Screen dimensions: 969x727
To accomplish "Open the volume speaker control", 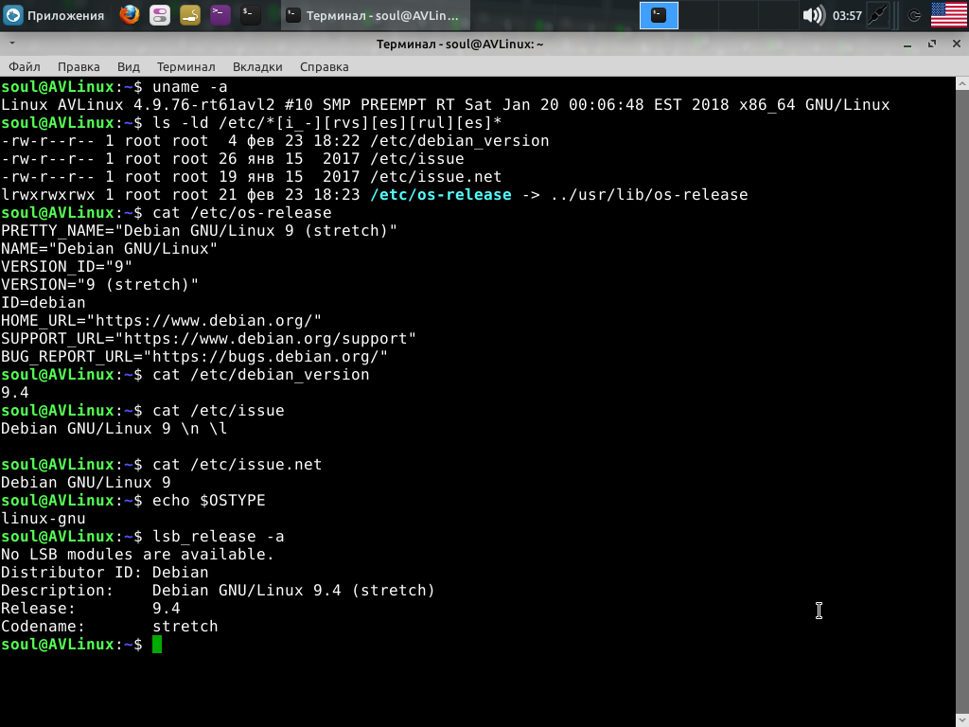I will click(813, 15).
